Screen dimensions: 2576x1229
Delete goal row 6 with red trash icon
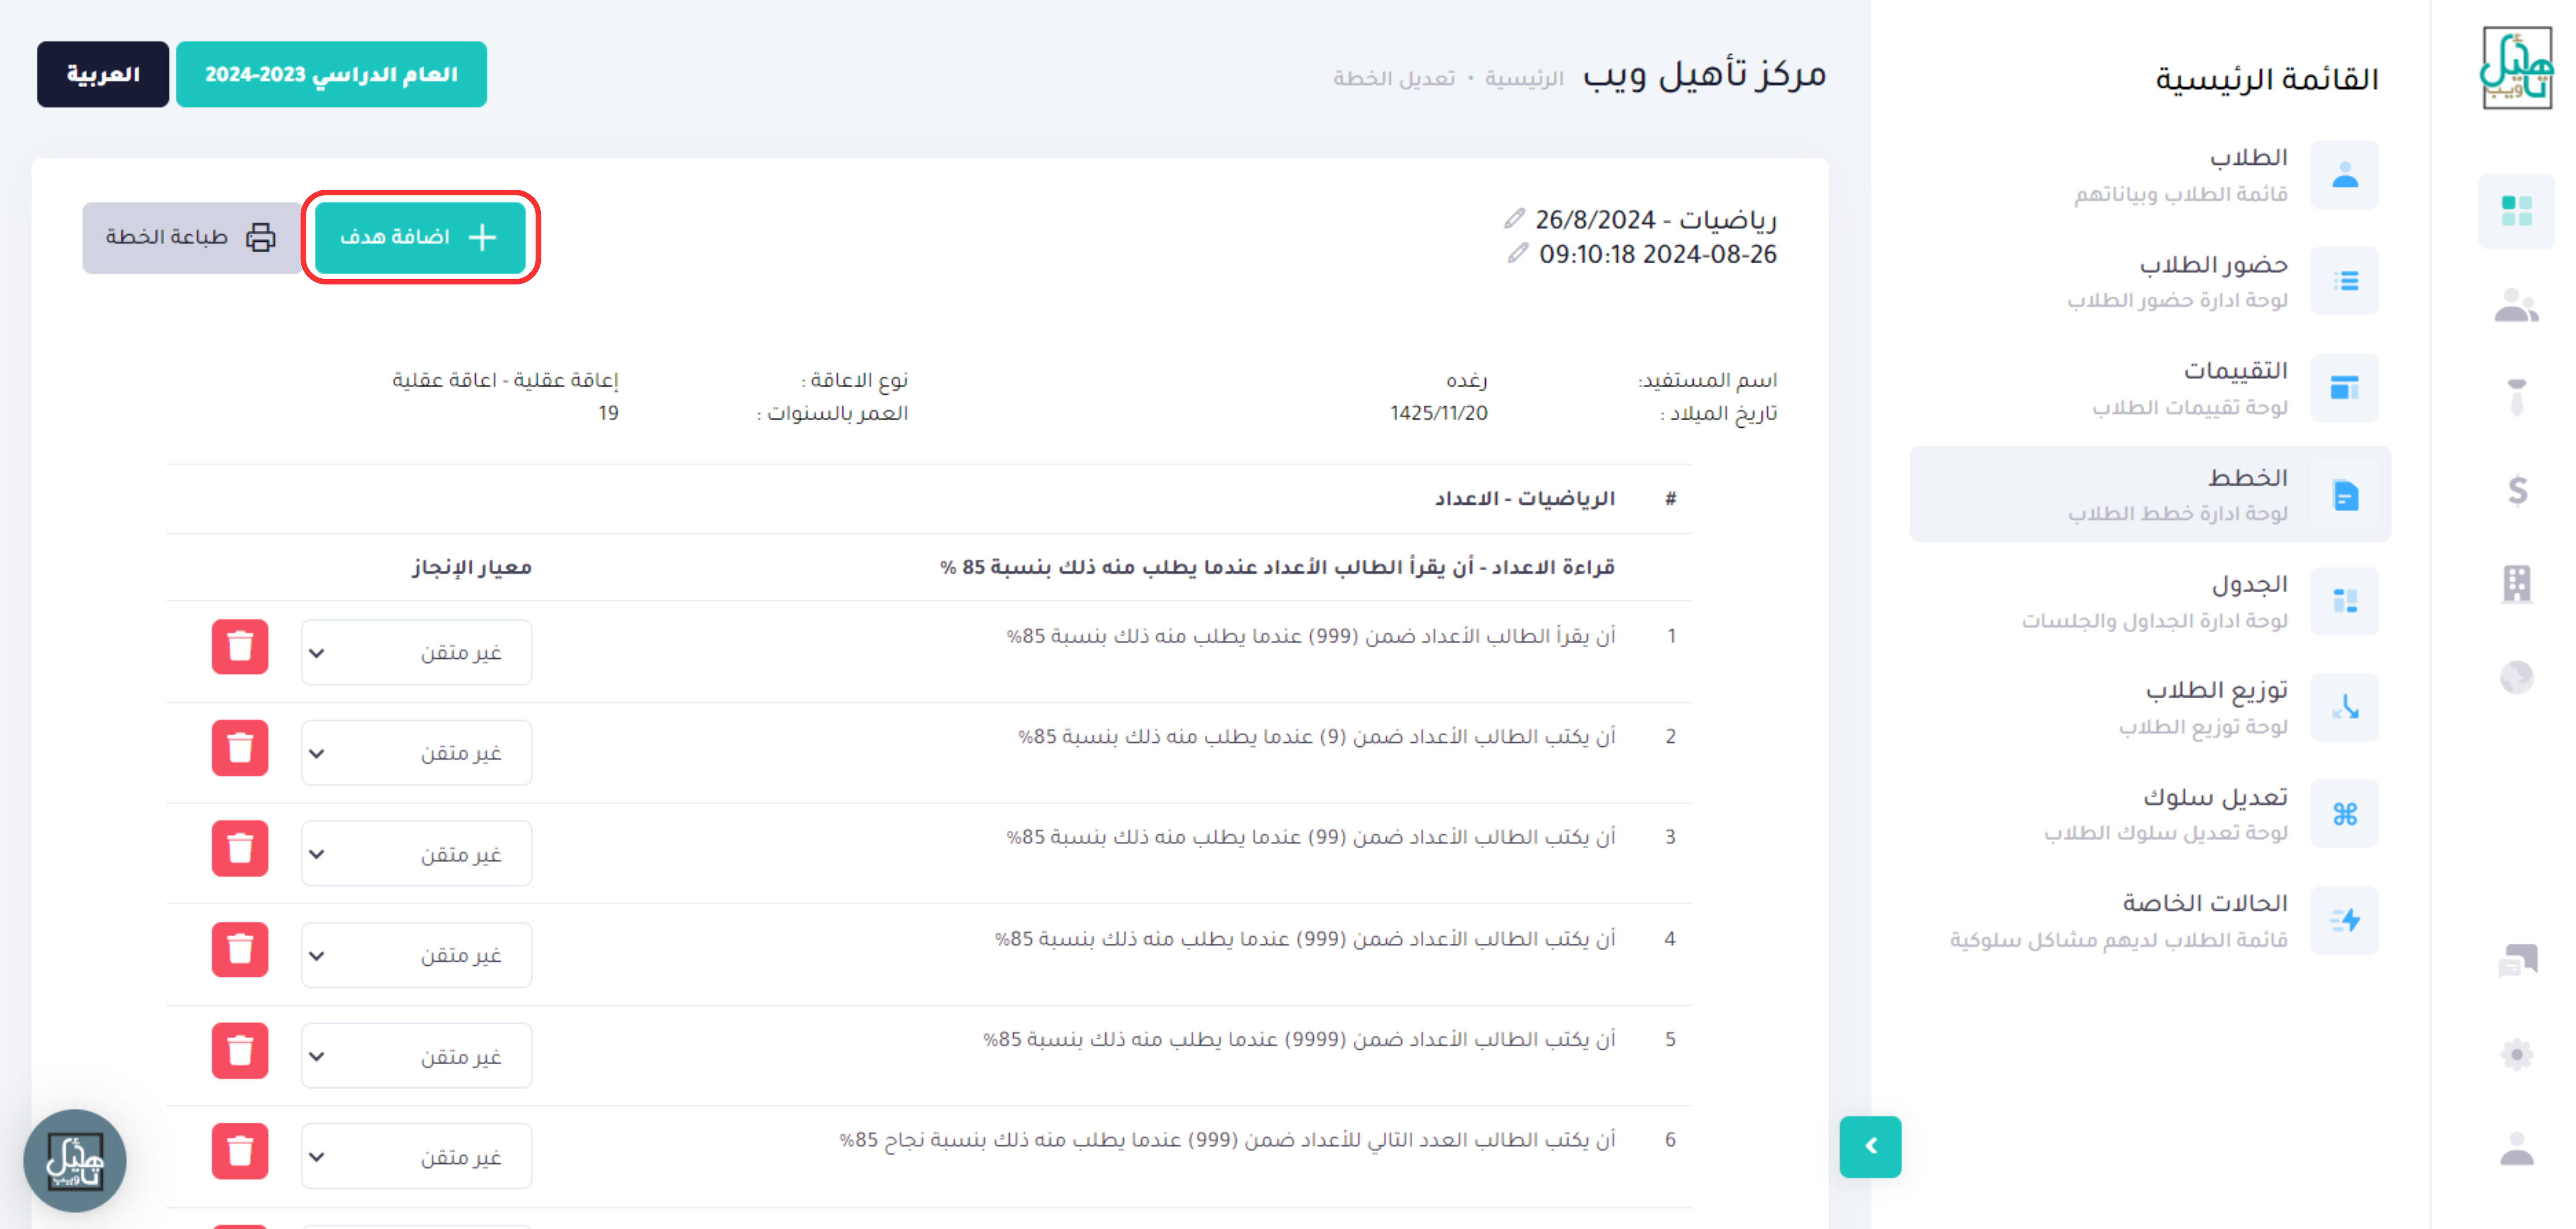(x=240, y=1152)
